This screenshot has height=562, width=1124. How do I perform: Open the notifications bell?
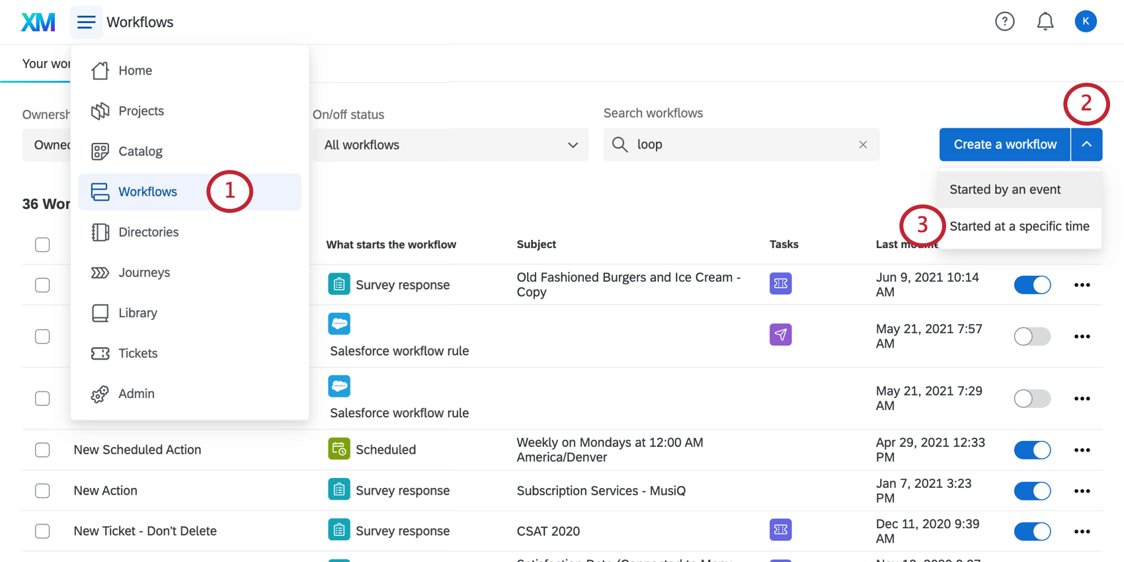tap(1045, 22)
